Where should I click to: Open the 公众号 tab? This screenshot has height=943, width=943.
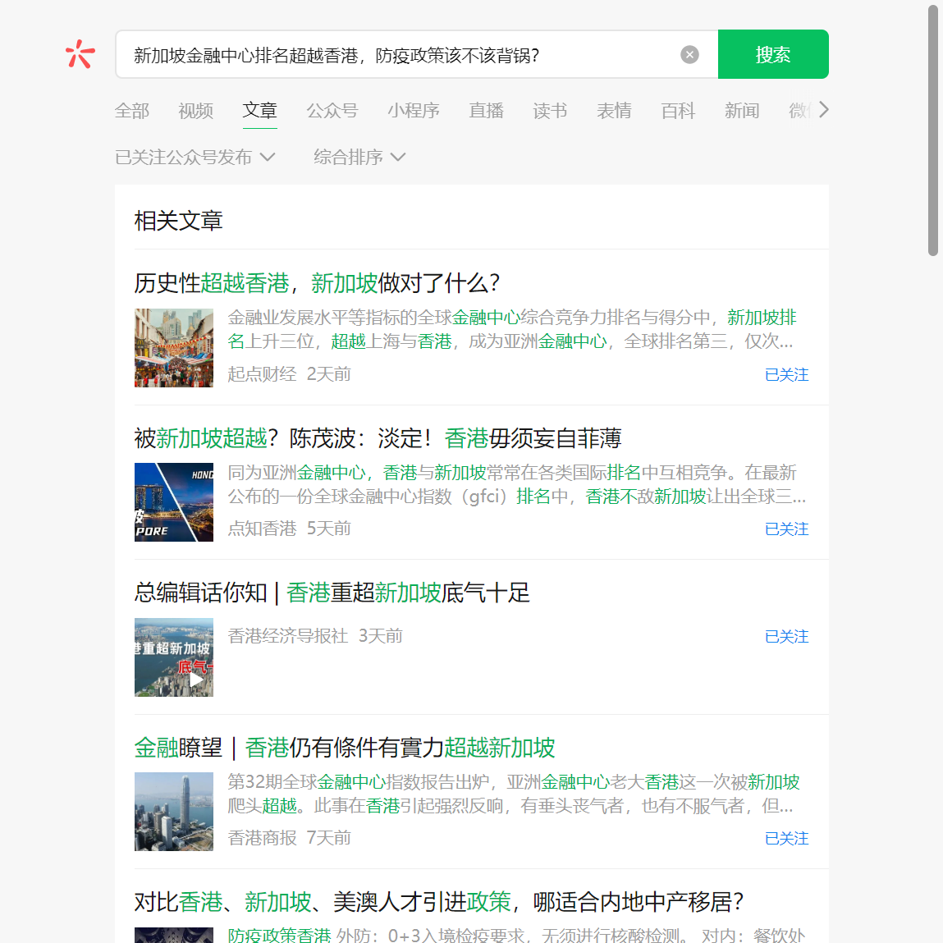[x=332, y=111]
